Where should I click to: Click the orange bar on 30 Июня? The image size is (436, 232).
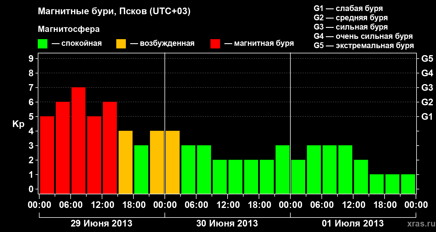(173, 162)
